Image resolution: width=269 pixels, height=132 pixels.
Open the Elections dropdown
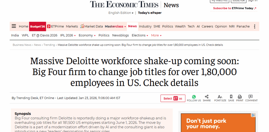click(140, 35)
